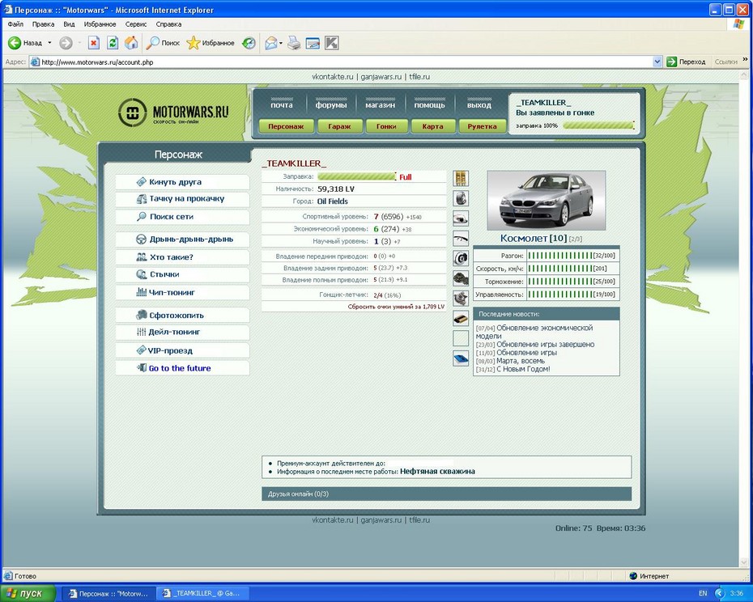Click the заправка 100% bar in header
Image resolution: width=753 pixels, height=602 pixels.
598,125
